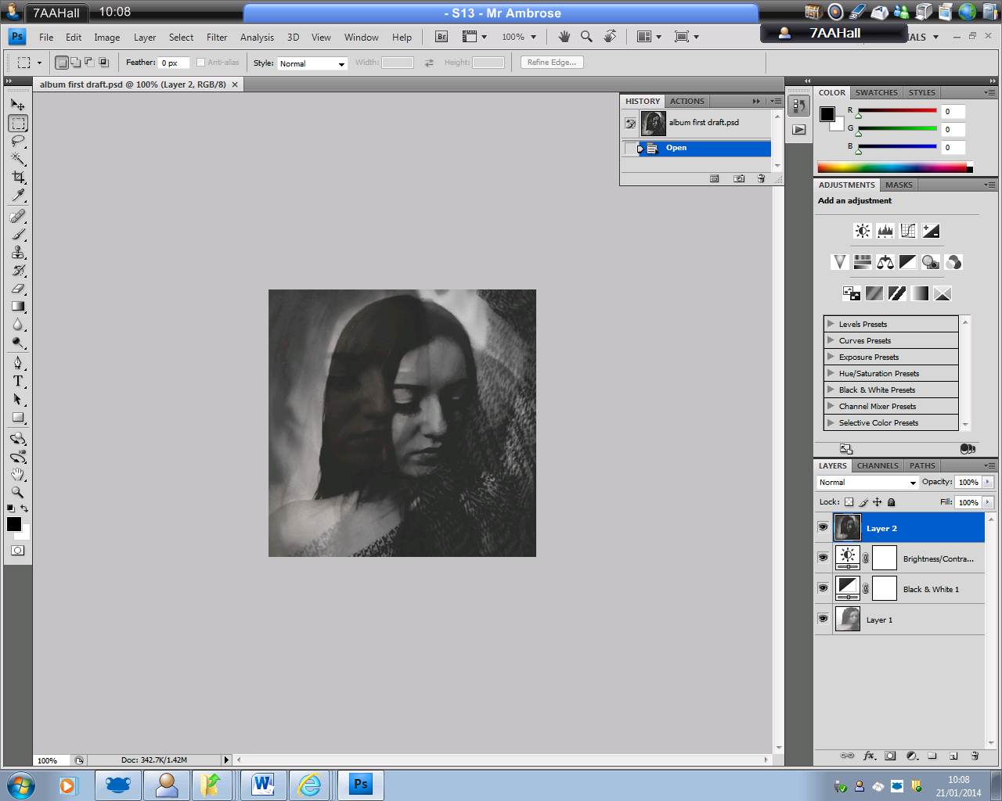Launch Bridge from the Br icon

pyautogui.click(x=442, y=37)
